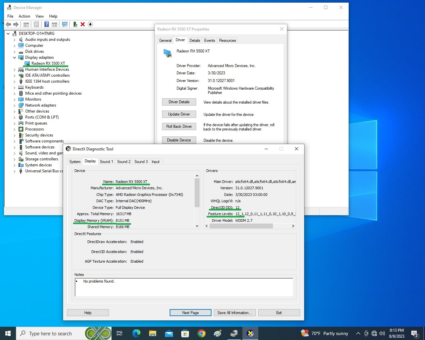Click the Type here to search box
This screenshot has width=425, height=340.
tap(50, 333)
